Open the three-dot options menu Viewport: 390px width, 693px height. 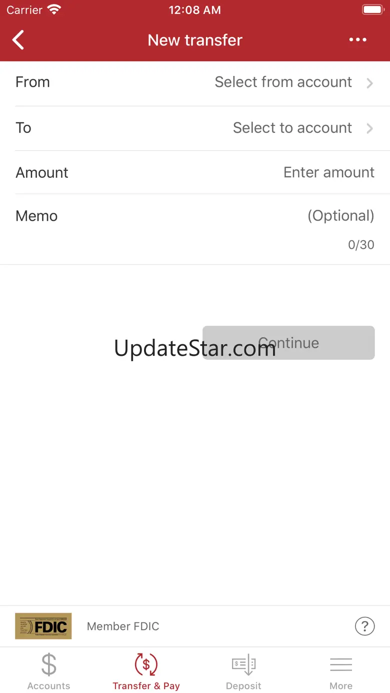click(358, 40)
